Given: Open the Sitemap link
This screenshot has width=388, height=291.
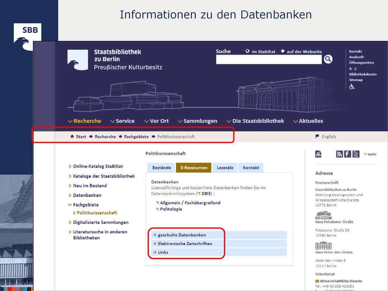Looking at the screenshot, I should (356, 80).
